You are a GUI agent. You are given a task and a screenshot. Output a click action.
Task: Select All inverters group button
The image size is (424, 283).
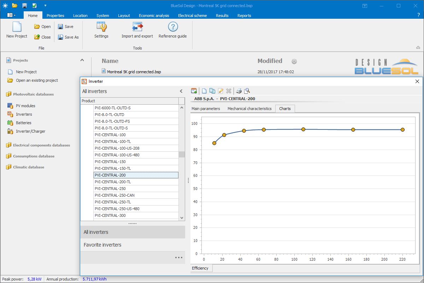point(133,232)
